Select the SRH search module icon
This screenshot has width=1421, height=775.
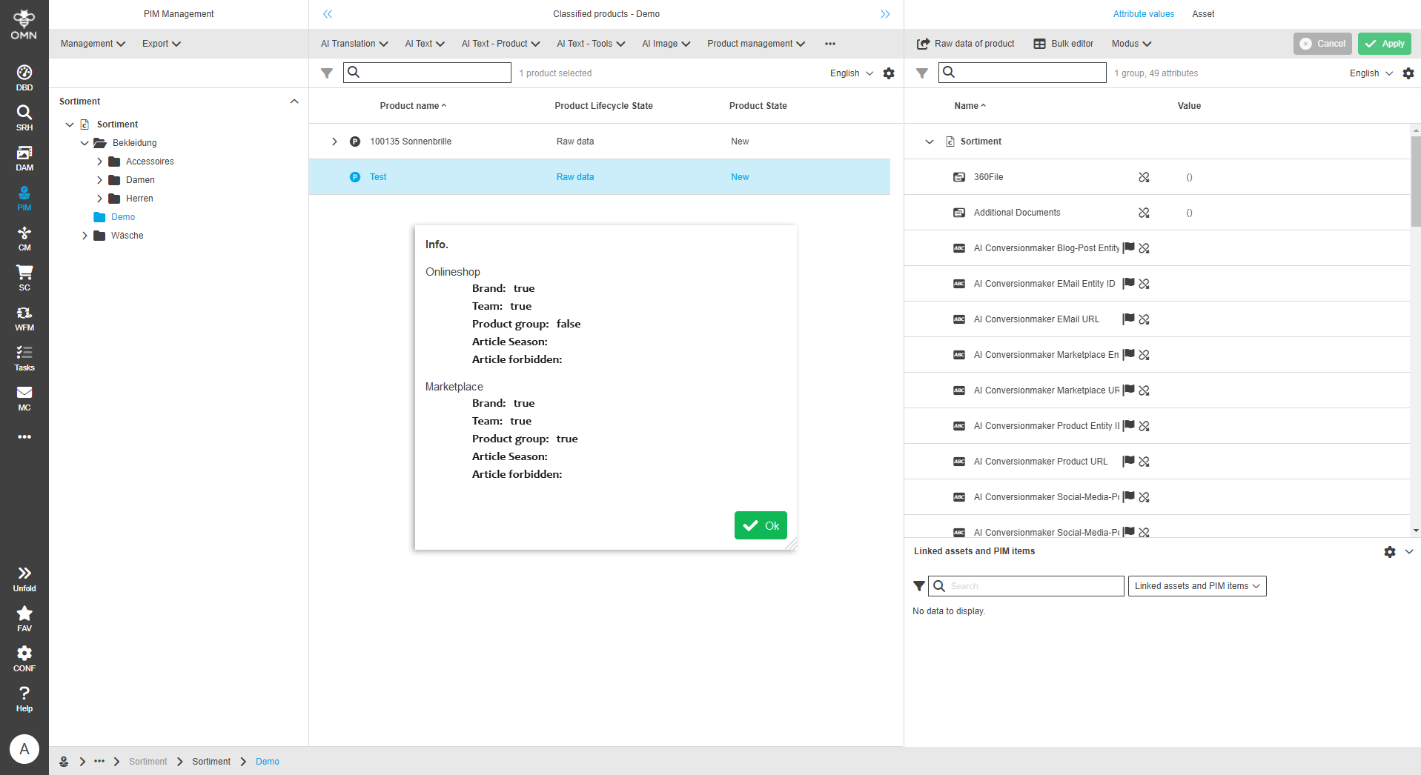pos(24,116)
